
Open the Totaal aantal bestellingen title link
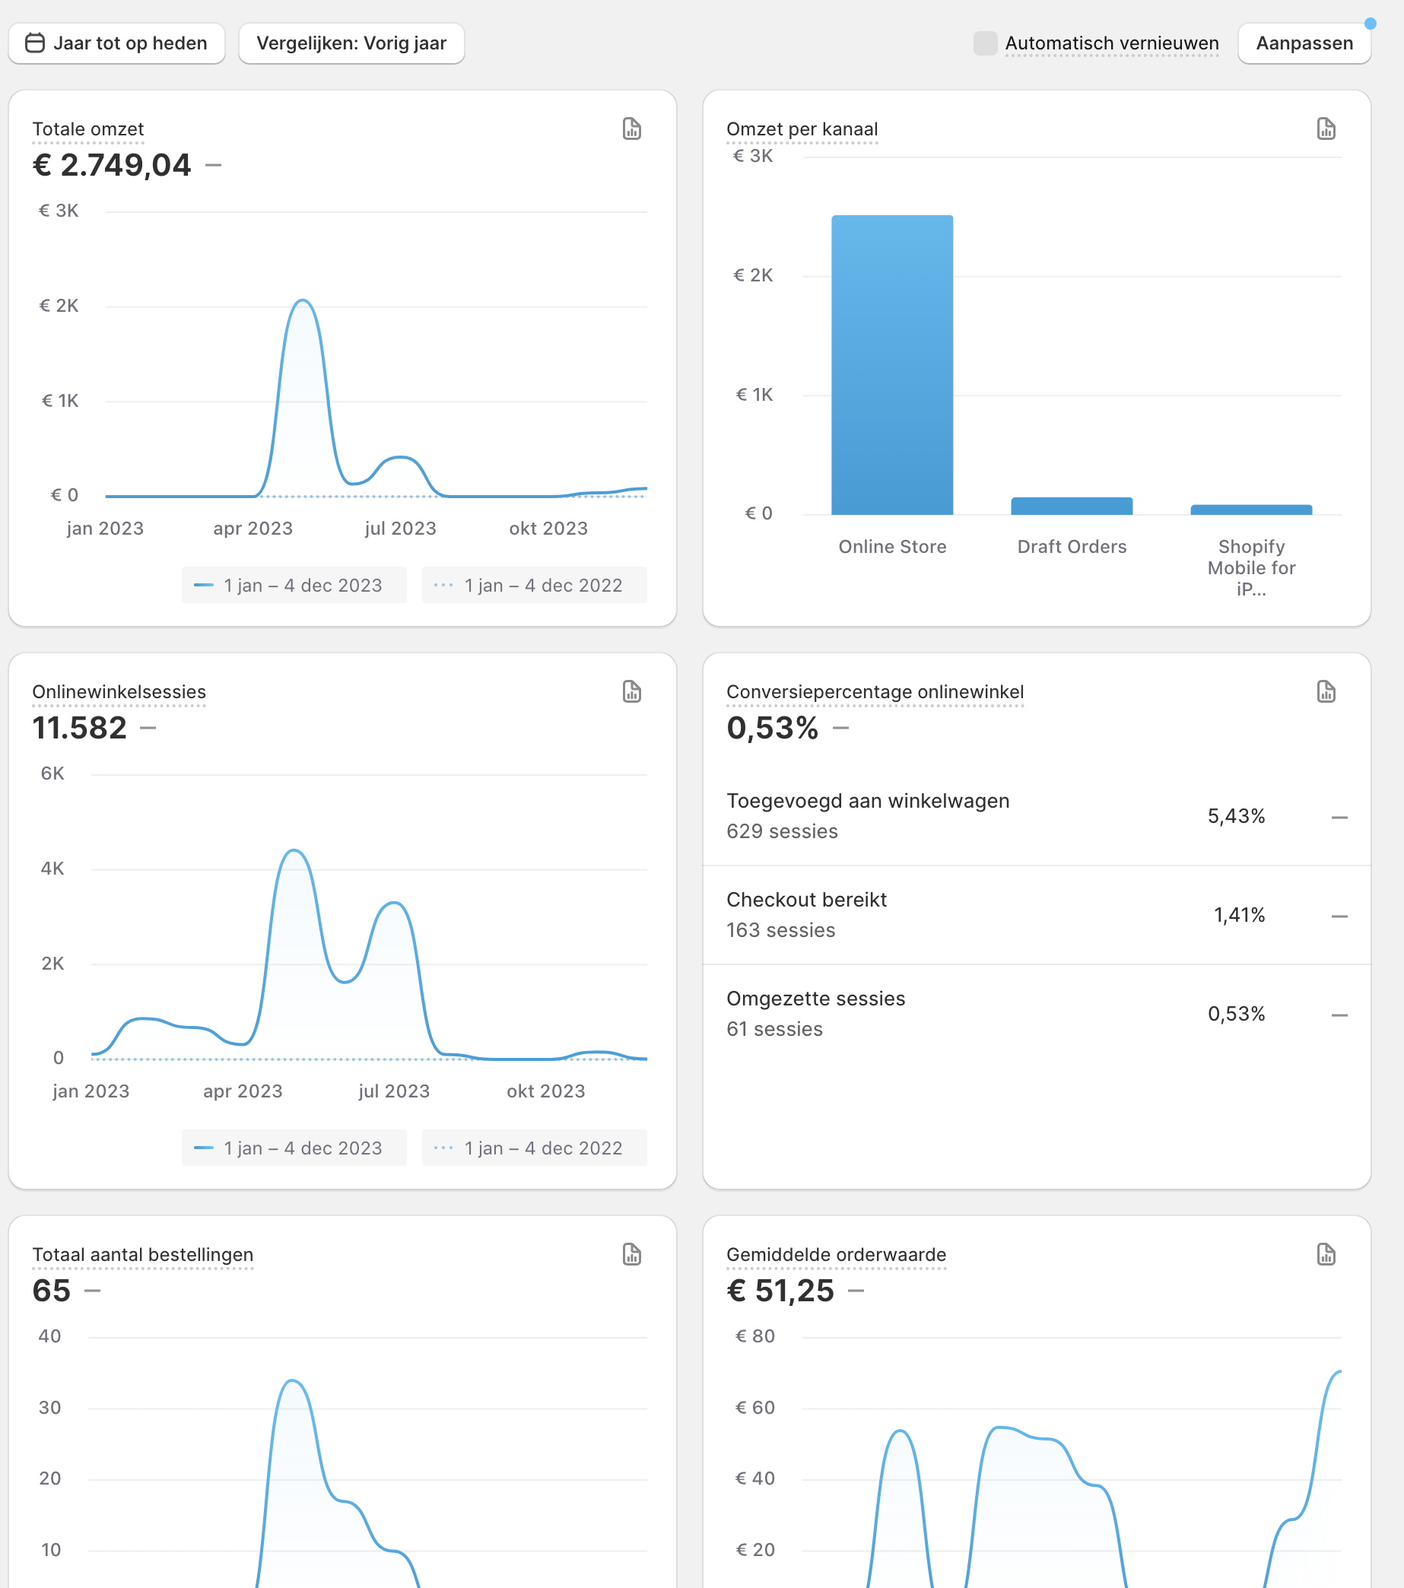pyautogui.click(x=143, y=1254)
